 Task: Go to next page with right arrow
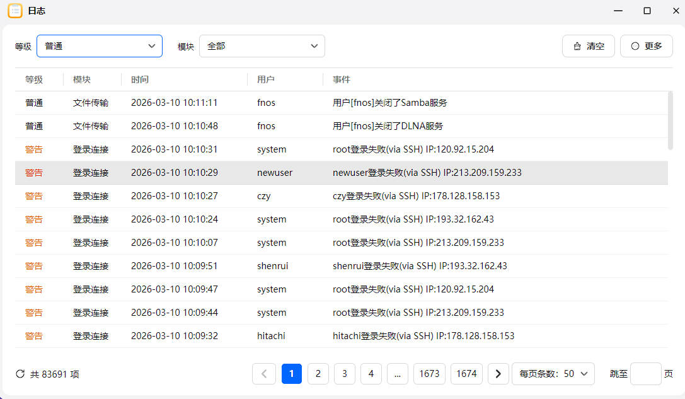pyautogui.click(x=498, y=374)
